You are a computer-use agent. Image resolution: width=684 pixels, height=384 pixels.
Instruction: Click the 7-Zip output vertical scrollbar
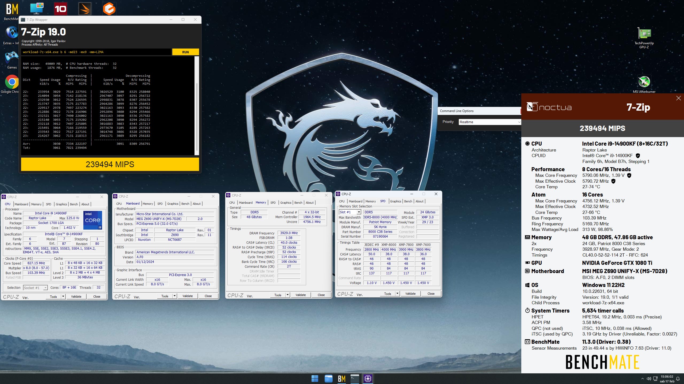(x=197, y=117)
